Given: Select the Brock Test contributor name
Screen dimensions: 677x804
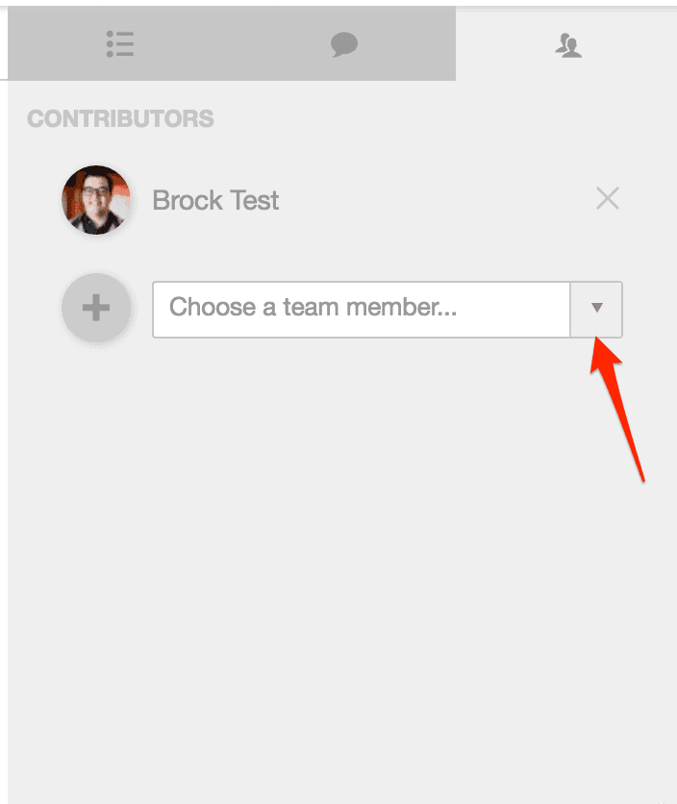Looking at the screenshot, I should click(x=215, y=200).
